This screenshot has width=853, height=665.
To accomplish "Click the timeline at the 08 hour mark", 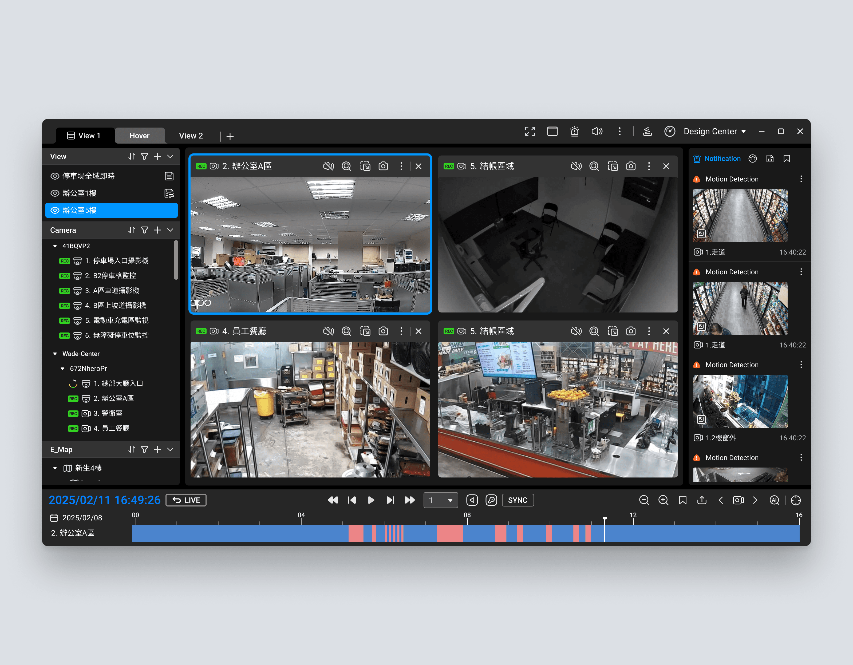I will tap(467, 533).
